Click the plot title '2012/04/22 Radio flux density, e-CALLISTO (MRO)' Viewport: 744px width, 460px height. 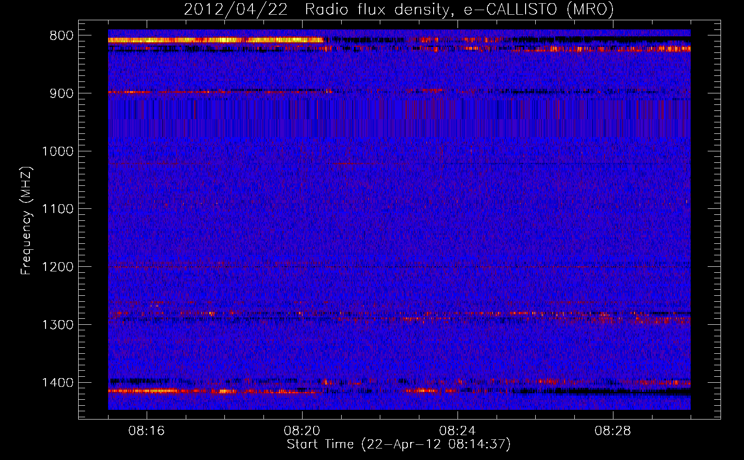point(399,10)
